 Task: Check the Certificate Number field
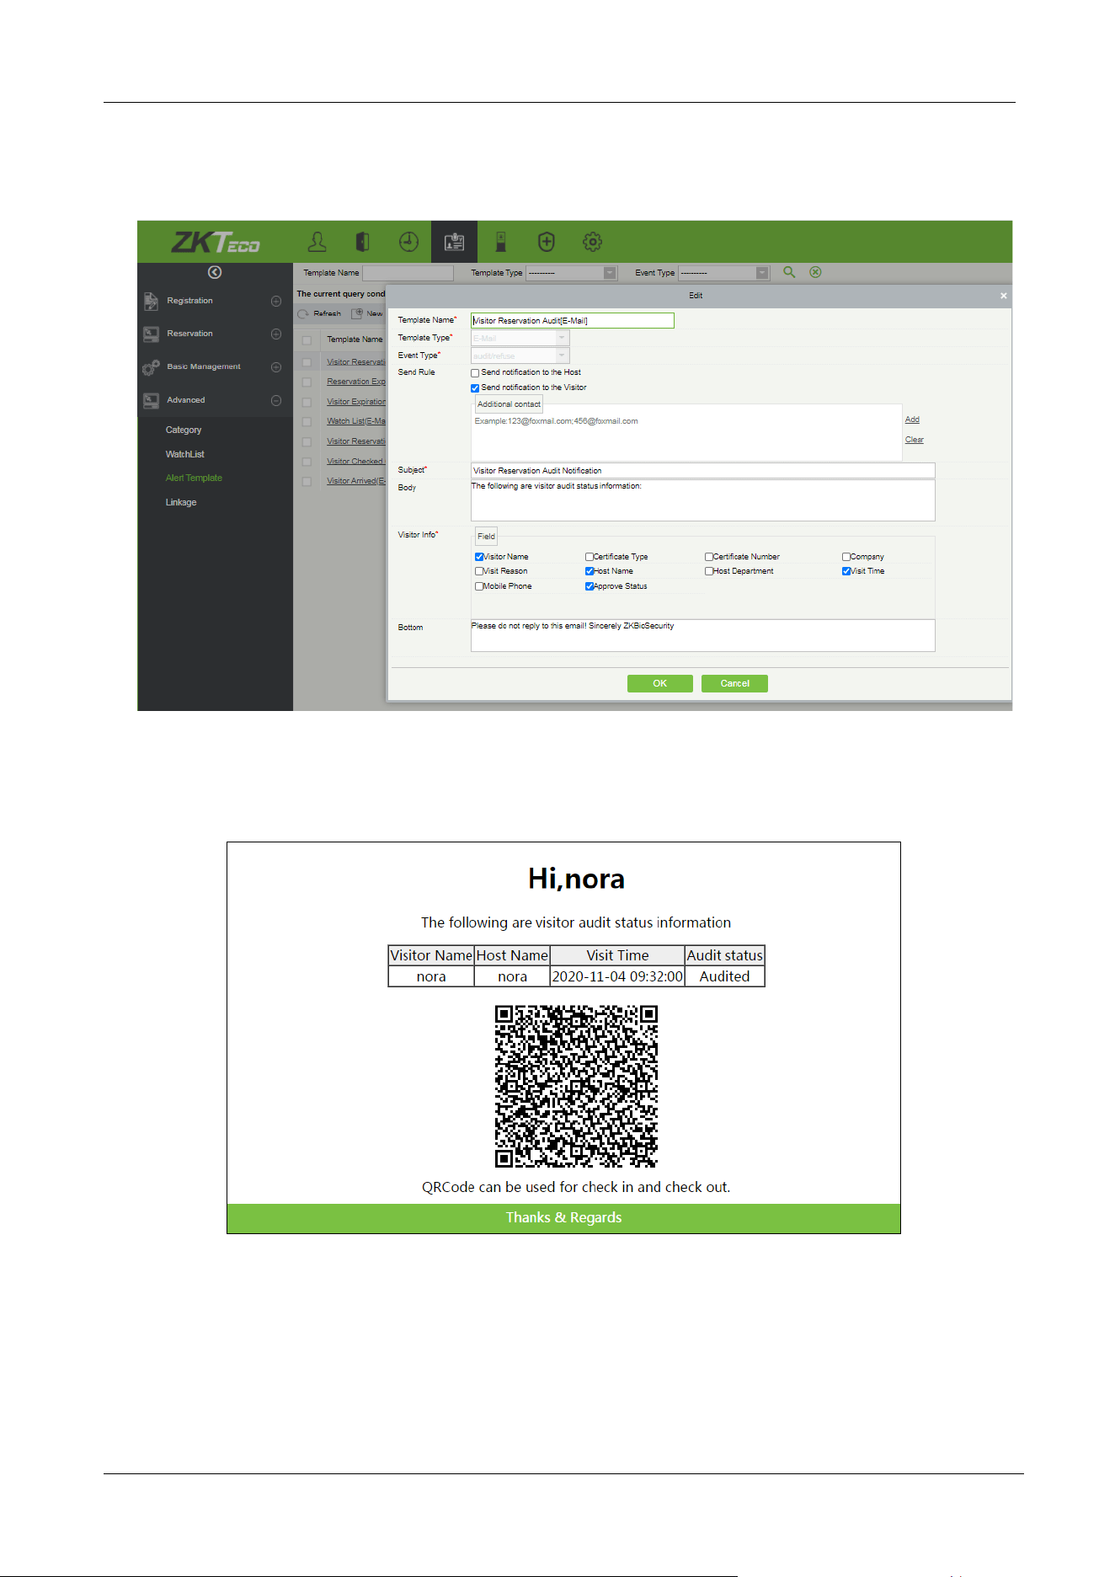(709, 557)
